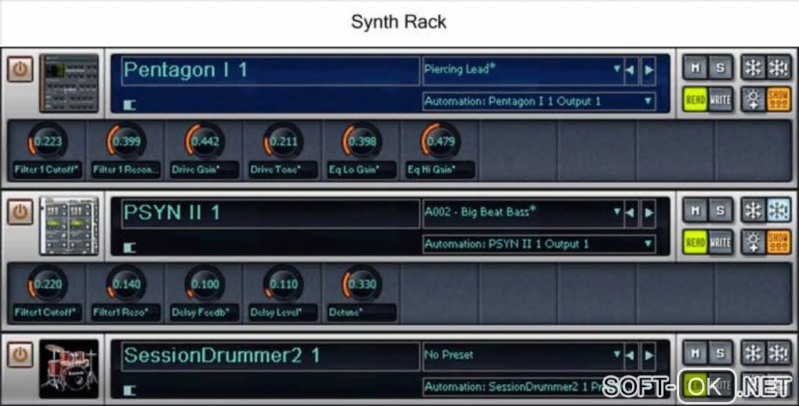Open the Automation: Pentagon I 1 Output 1 dropdown

(x=539, y=101)
